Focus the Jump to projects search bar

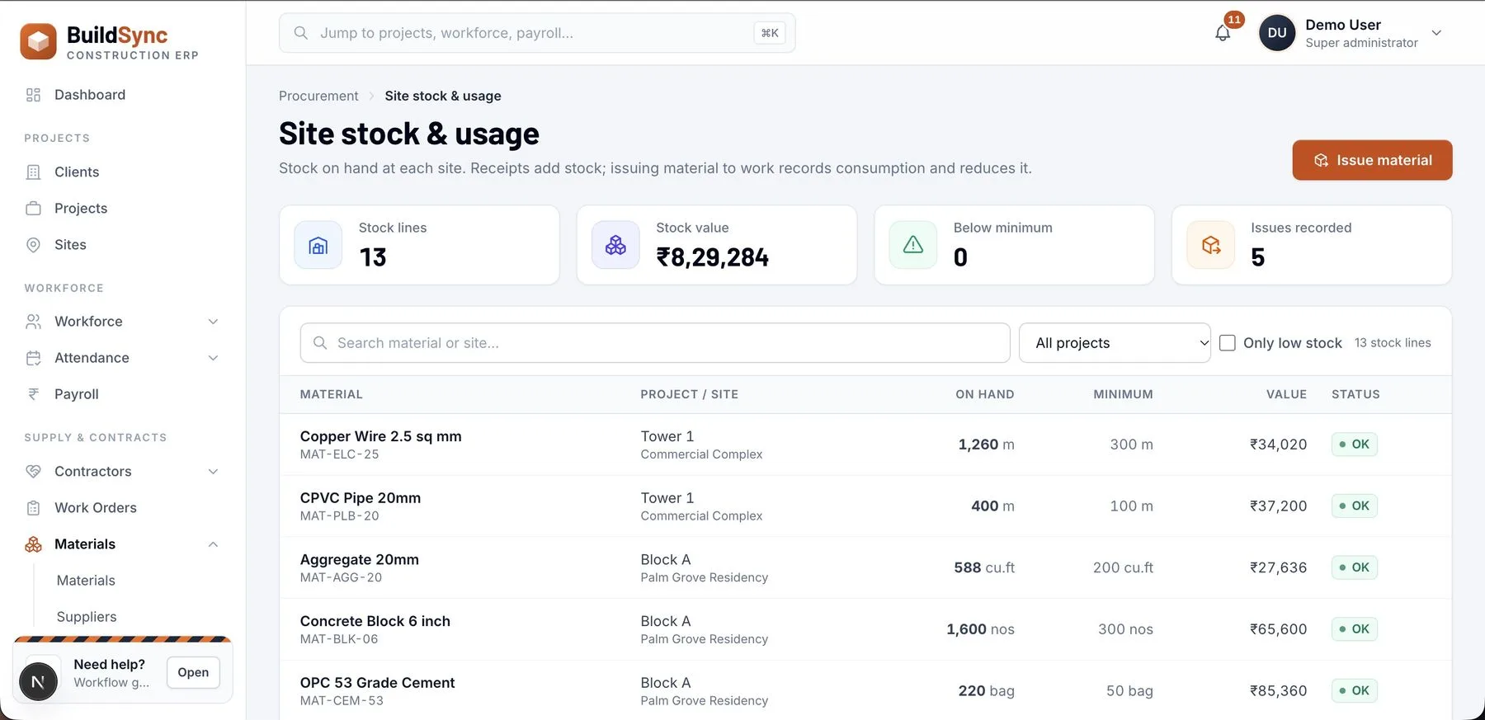point(537,33)
